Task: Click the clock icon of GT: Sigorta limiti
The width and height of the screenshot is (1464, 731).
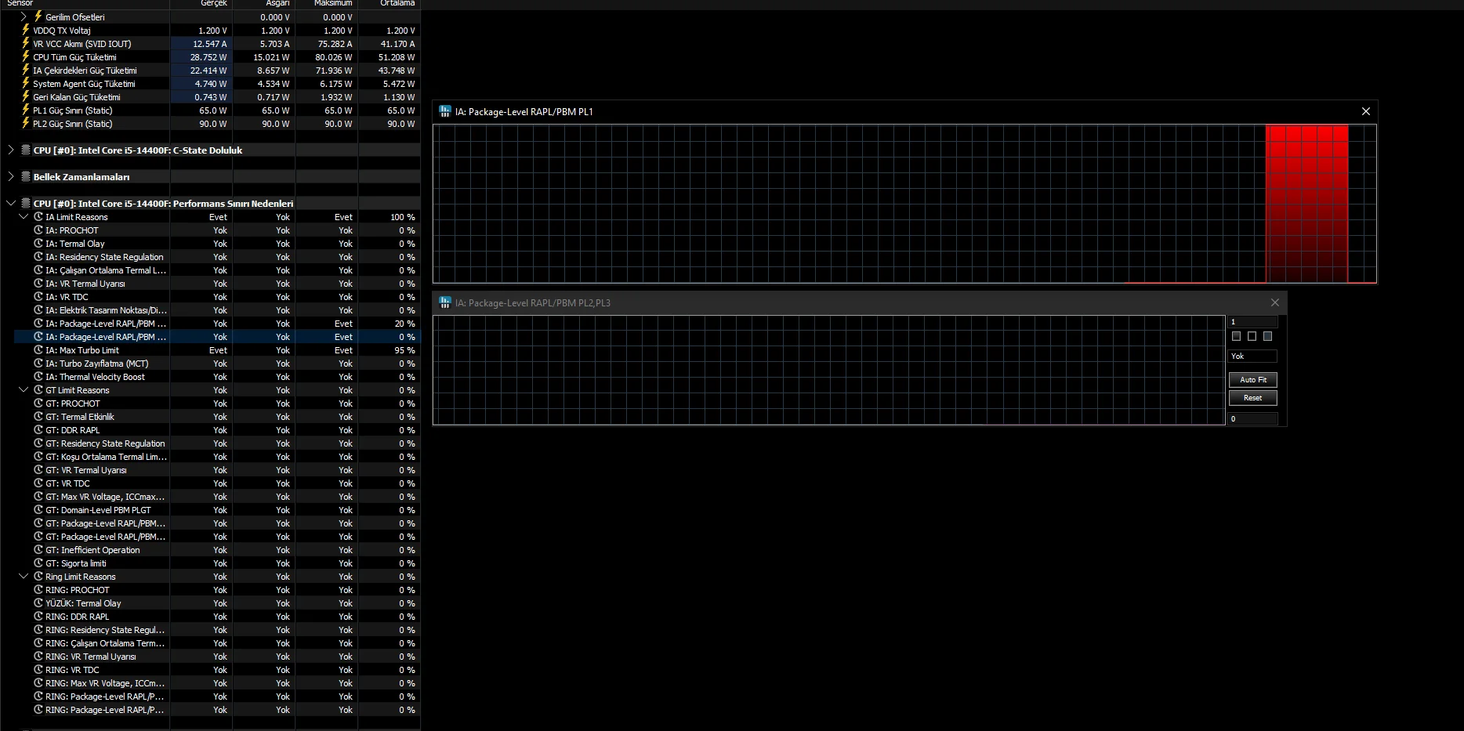Action: click(x=38, y=563)
